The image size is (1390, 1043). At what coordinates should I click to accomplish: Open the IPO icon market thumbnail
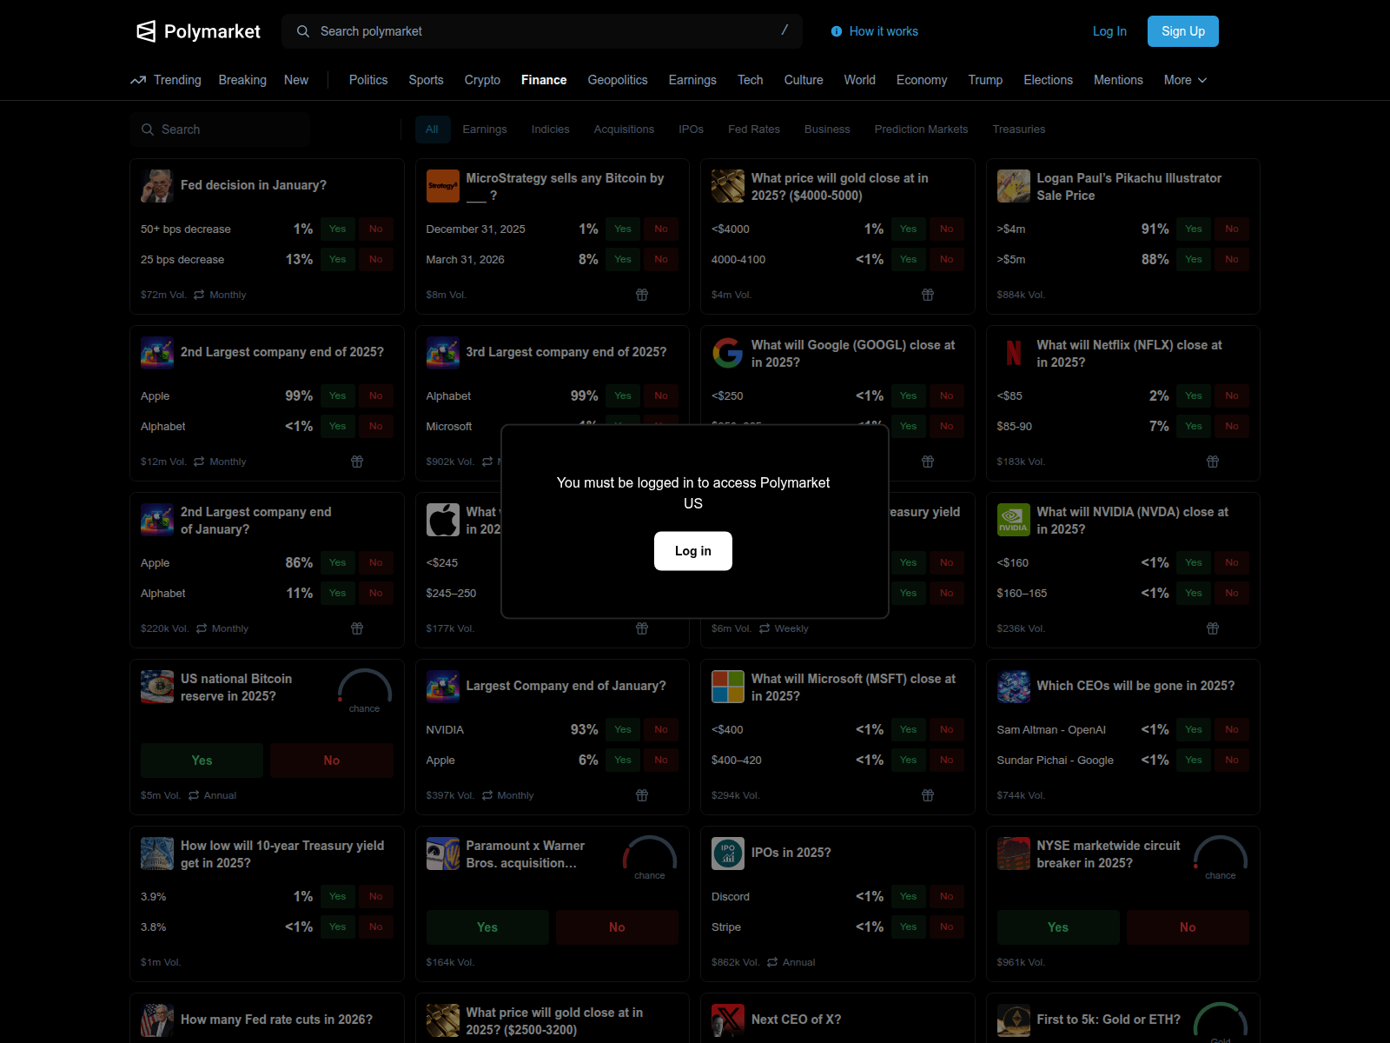click(x=728, y=854)
